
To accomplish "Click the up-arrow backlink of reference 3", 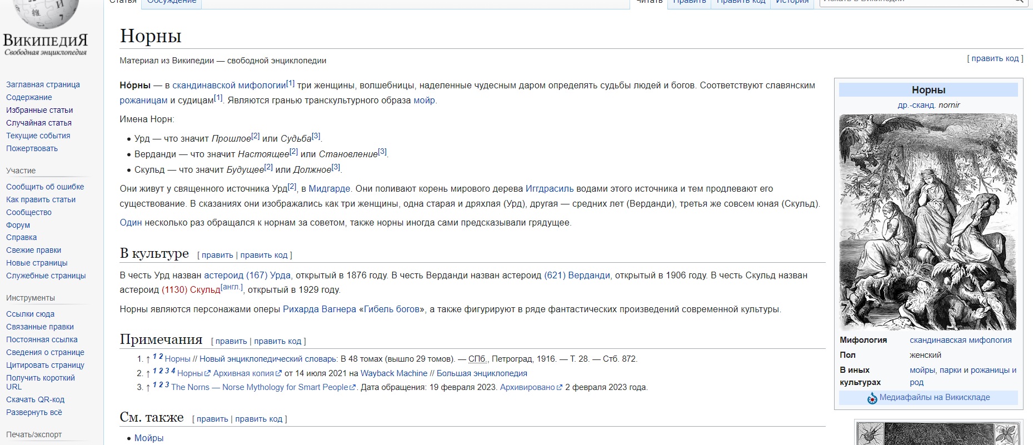I will 148,388.
